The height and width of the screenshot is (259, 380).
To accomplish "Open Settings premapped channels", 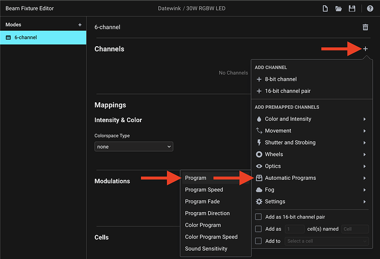I will 312,202.
